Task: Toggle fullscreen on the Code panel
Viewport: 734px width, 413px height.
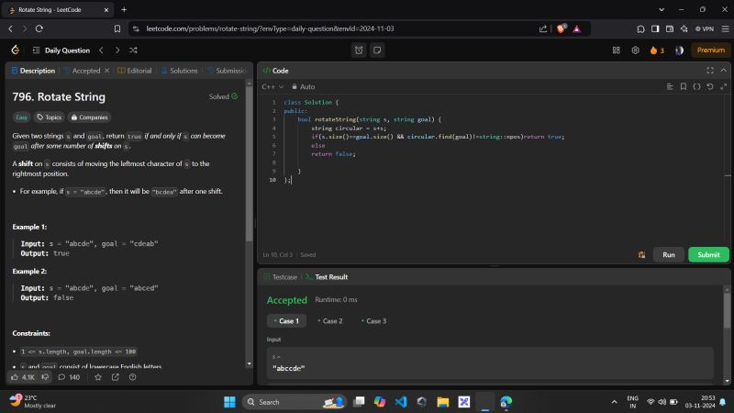Action: 710,71
